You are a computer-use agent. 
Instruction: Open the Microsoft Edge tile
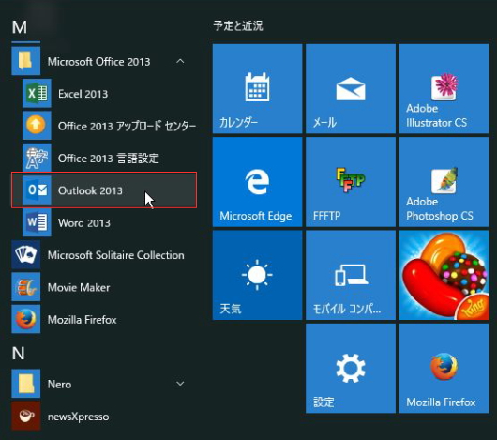257,182
